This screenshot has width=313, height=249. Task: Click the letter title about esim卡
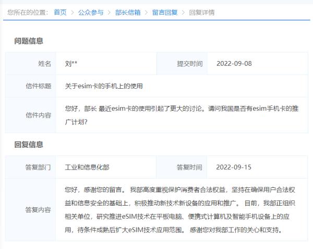pyautogui.click(x=104, y=86)
